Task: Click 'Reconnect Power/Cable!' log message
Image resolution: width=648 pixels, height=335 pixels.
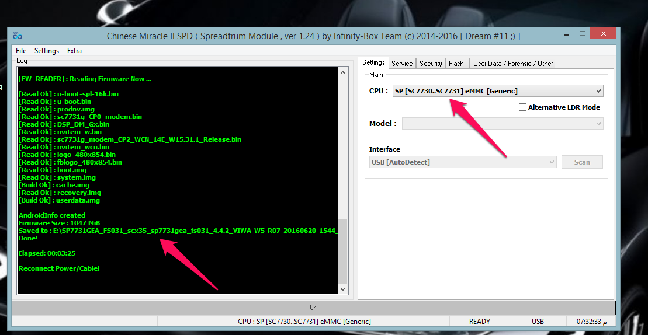Action: [x=59, y=268]
